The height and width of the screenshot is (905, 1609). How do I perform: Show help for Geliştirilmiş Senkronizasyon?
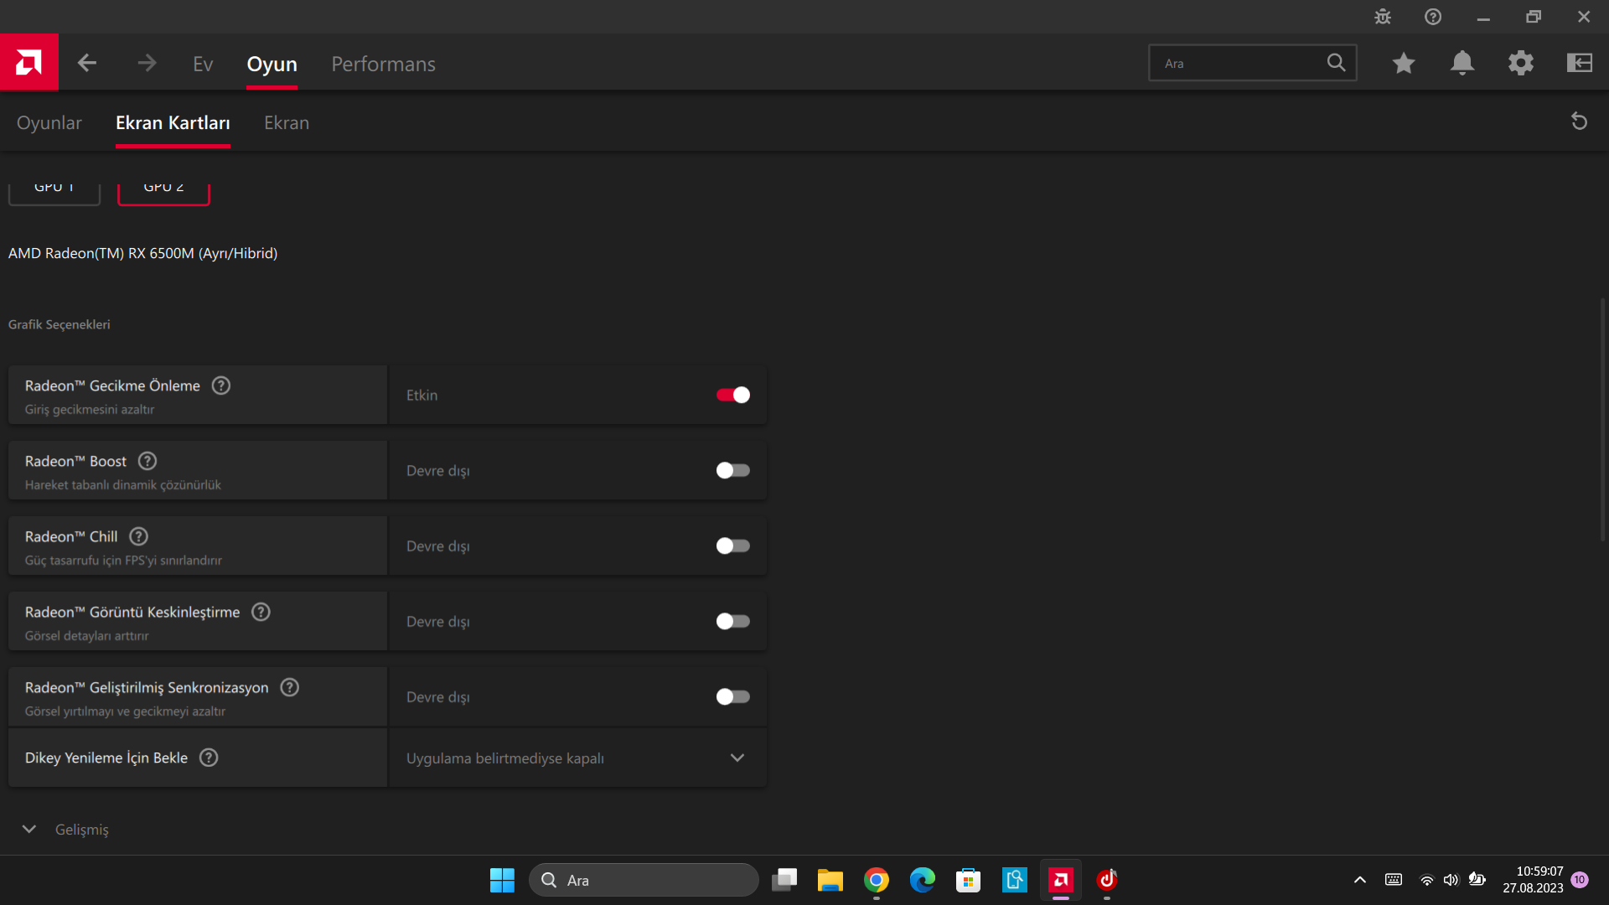tap(290, 687)
